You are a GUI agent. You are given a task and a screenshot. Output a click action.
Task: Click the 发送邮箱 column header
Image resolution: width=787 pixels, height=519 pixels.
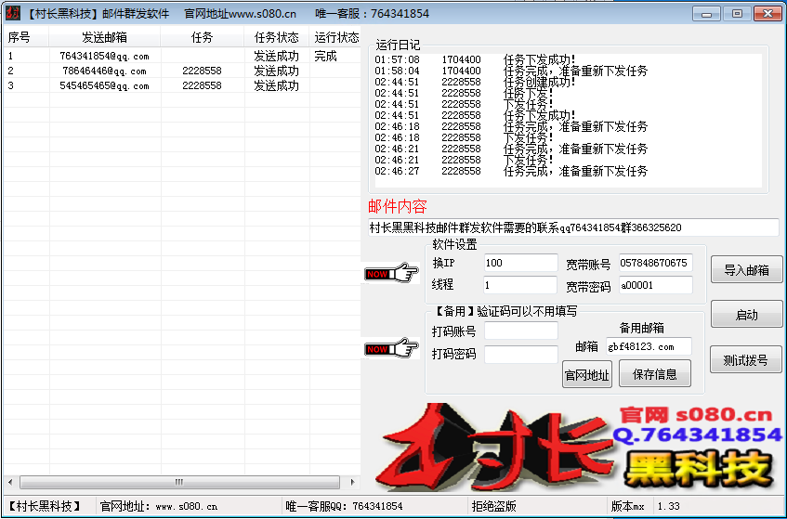coord(104,37)
